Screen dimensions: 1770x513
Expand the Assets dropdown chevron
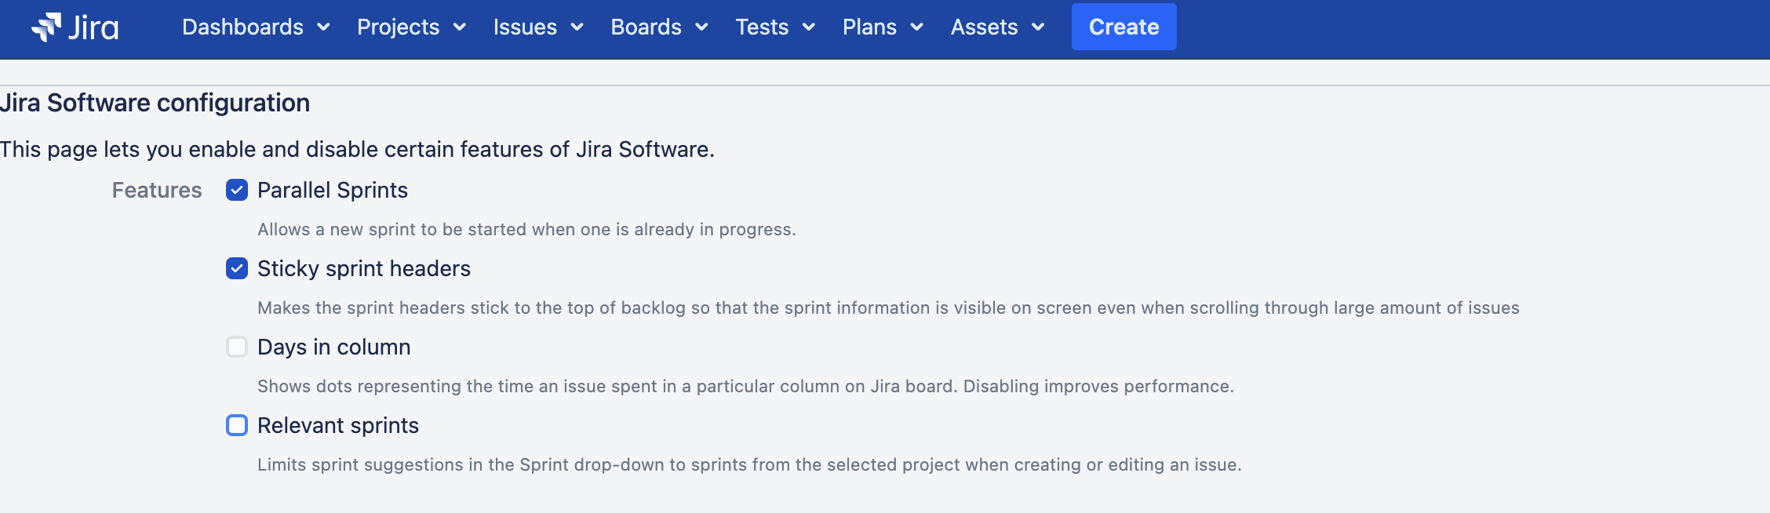click(x=1038, y=27)
